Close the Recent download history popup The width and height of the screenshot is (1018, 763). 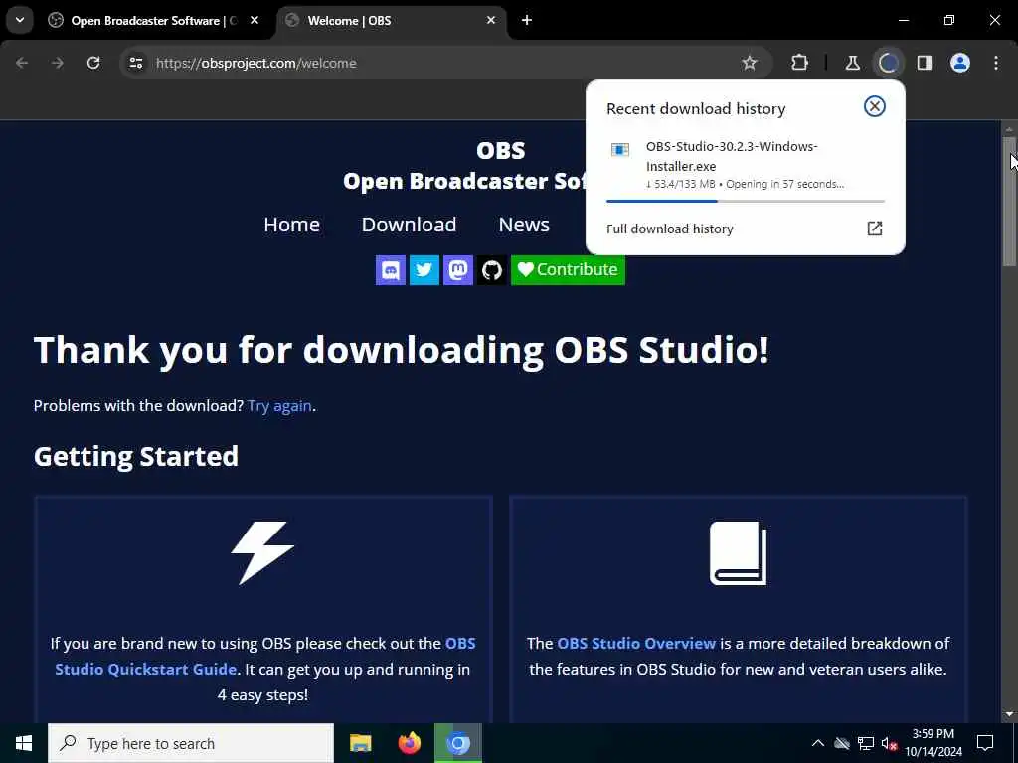pyautogui.click(x=875, y=106)
